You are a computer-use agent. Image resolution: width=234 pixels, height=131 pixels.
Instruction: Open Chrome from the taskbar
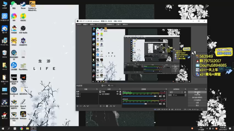pos(21,128)
